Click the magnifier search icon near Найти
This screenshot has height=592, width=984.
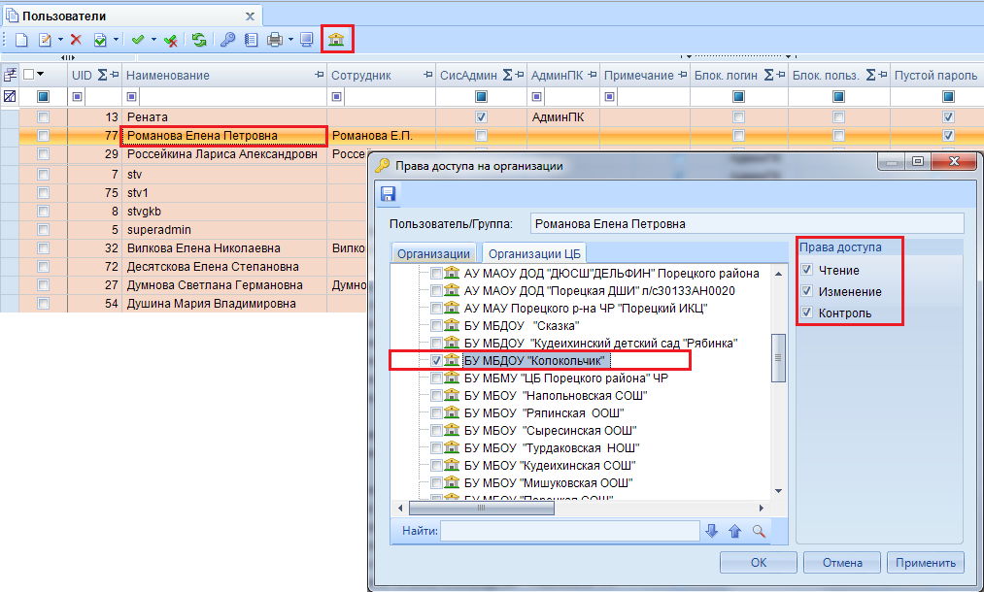(x=759, y=531)
